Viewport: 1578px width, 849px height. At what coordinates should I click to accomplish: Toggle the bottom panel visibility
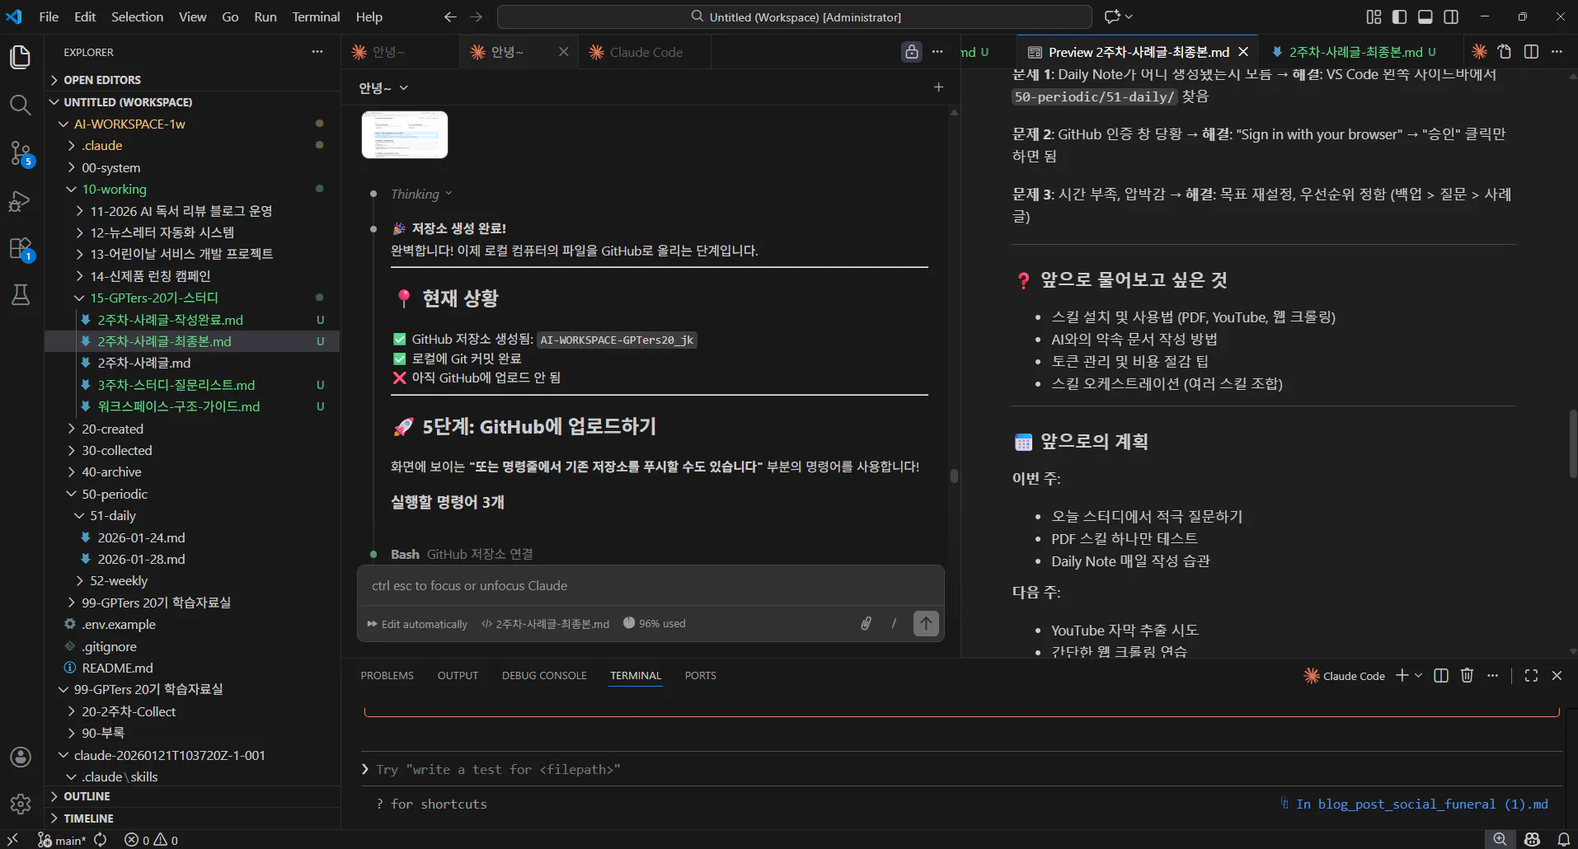pos(1425,16)
